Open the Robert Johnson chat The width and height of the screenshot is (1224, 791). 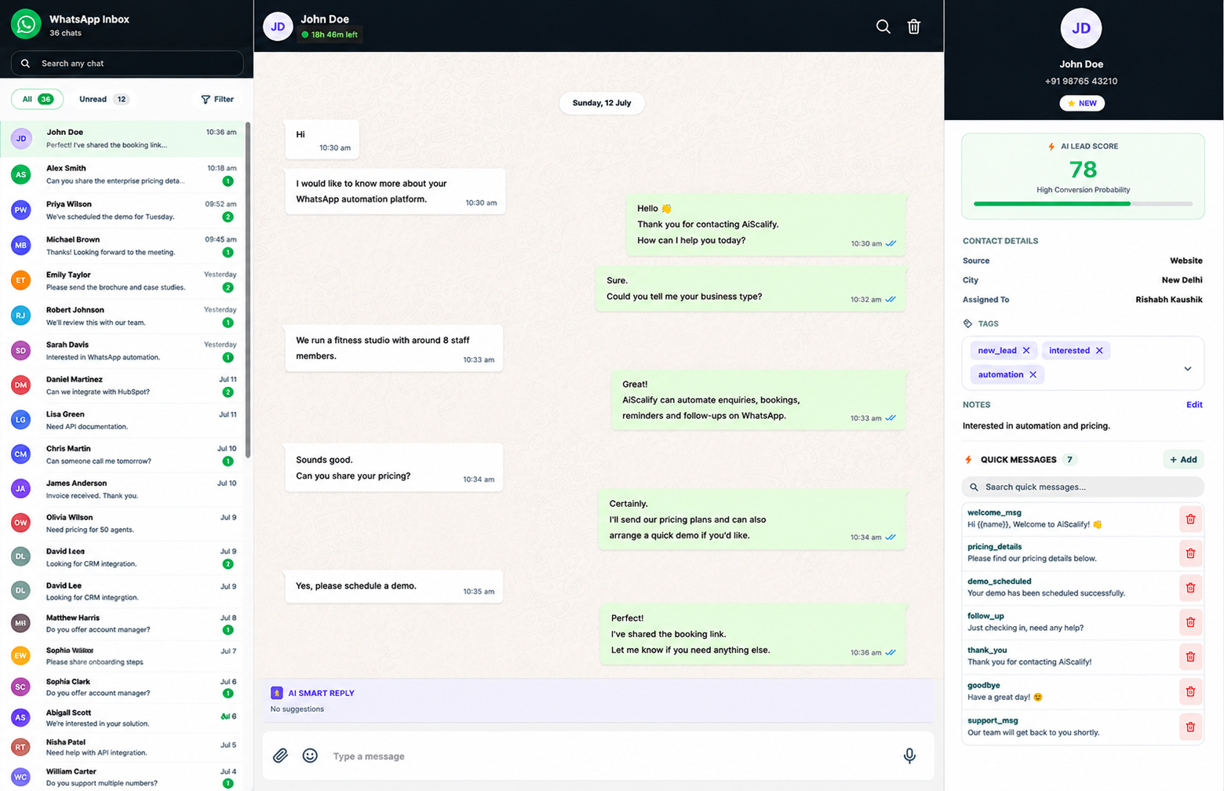tap(123, 316)
